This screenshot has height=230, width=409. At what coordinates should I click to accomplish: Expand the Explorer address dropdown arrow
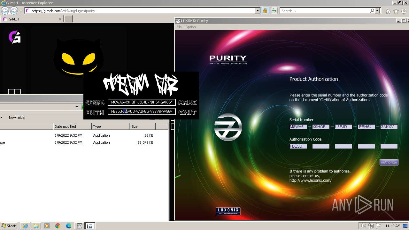(x=77, y=107)
